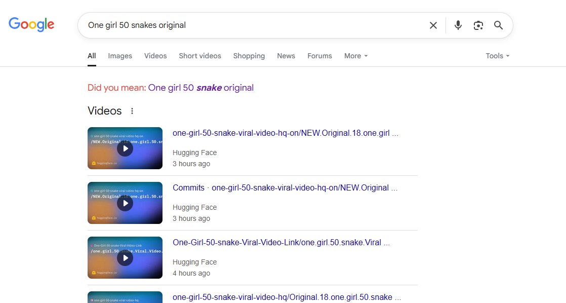The height and width of the screenshot is (303, 566).
Task: Open the Videos section three-dot menu
Action: point(132,111)
